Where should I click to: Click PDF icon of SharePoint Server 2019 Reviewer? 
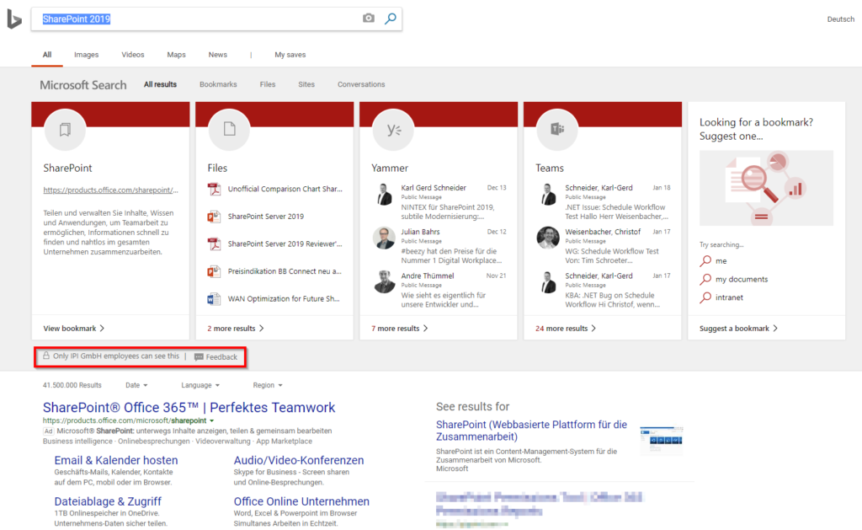214,244
